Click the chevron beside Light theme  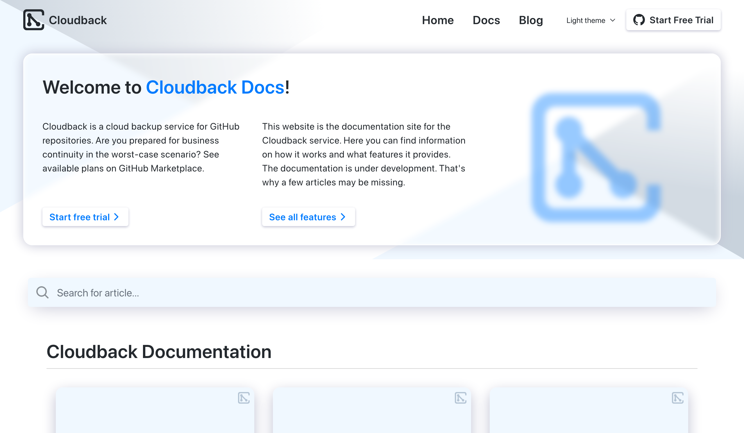point(613,20)
